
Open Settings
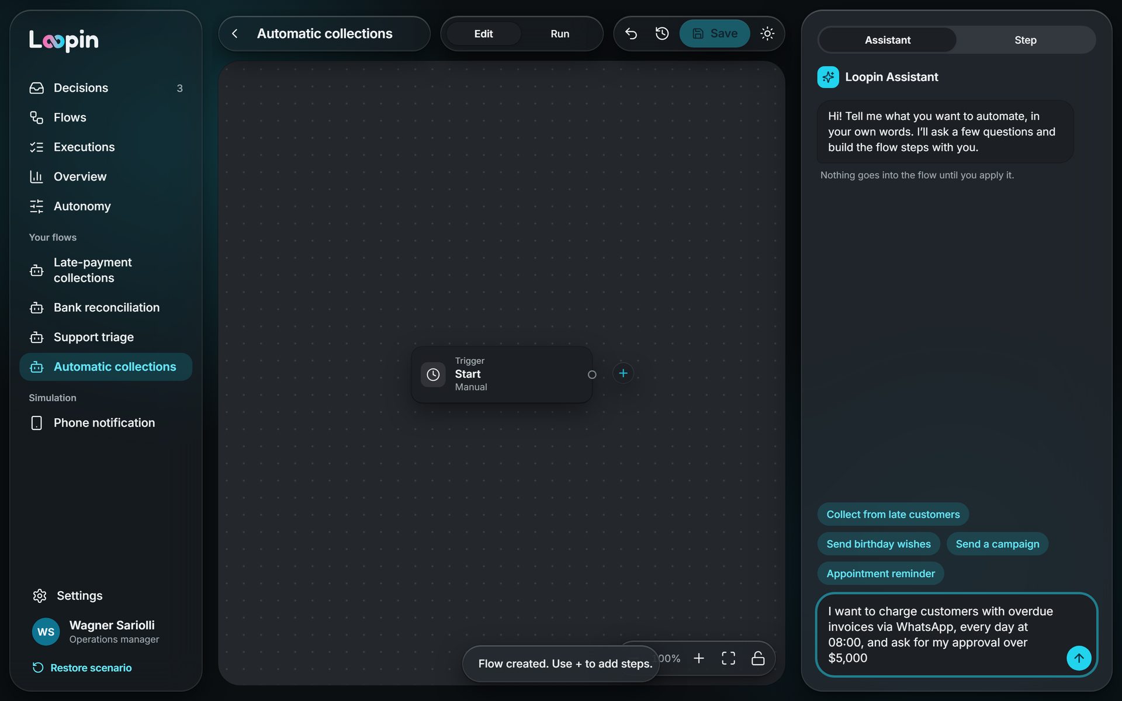pyautogui.click(x=106, y=595)
